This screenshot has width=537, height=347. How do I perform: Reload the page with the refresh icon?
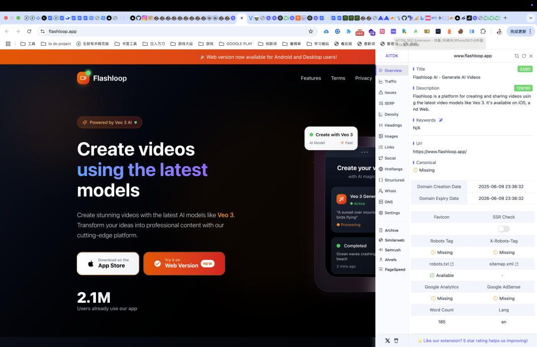pyautogui.click(x=29, y=31)
